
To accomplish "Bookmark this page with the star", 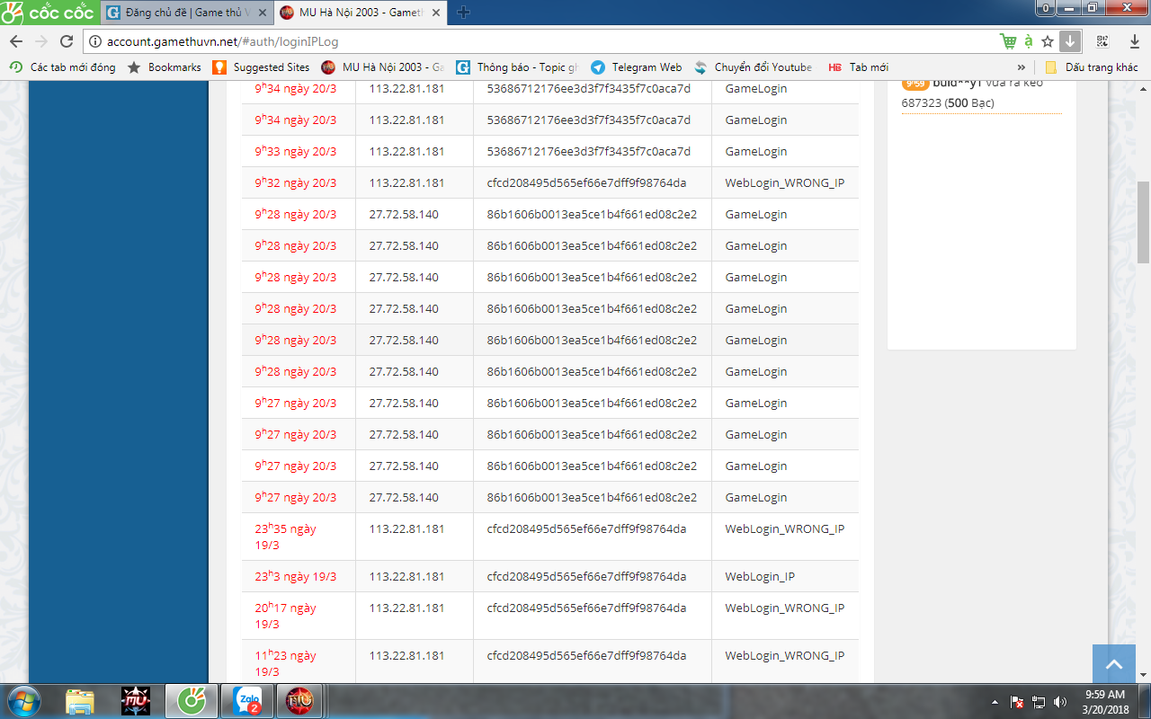I will click(x=1048, y=41).
